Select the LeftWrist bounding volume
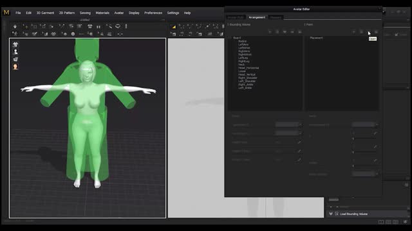Viewport: 412px width, 231px height. coord(244,48)
